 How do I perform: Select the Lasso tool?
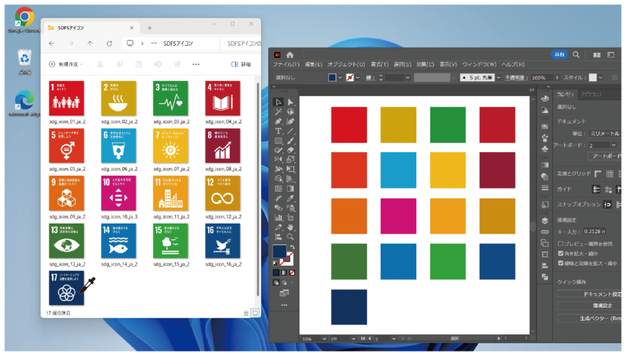coord(290,112)
